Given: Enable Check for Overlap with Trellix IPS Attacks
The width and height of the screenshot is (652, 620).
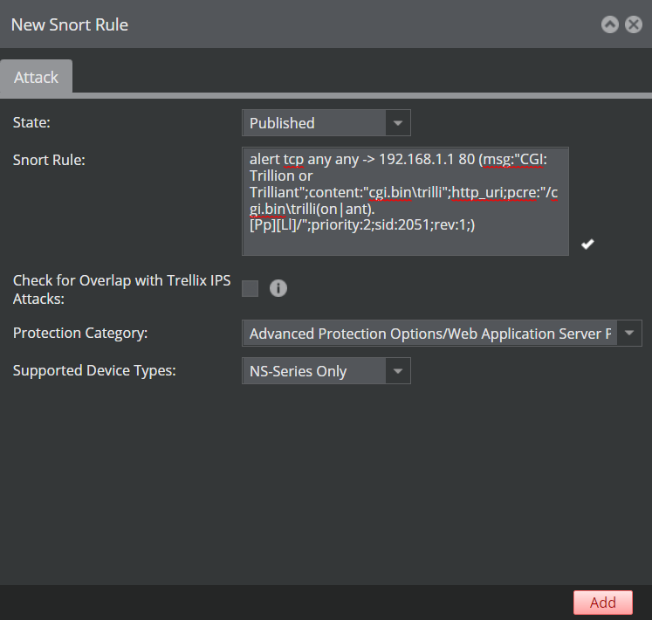Looking at the screenshot, I should click(x=250, y=288).
